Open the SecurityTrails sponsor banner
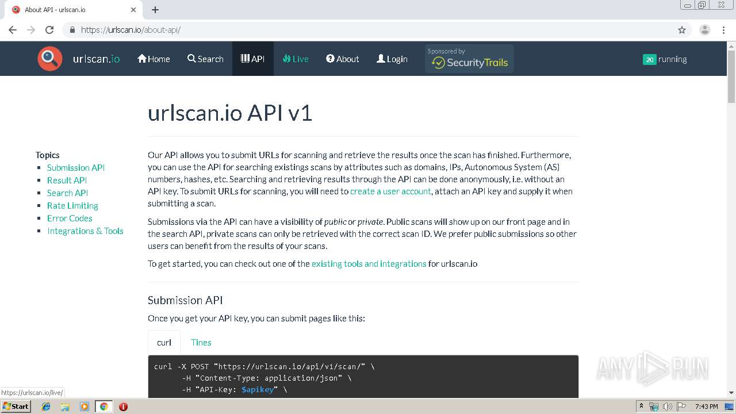 (469, 59)
